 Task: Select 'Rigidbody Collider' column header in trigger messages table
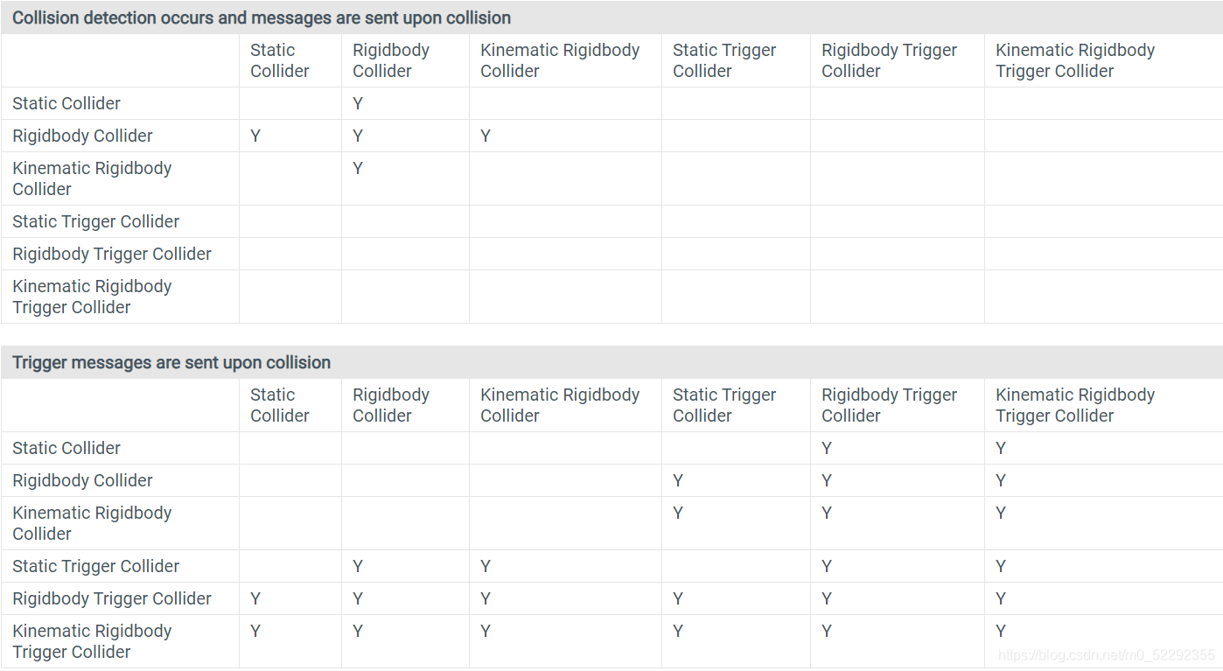click(x=391, y=405)
